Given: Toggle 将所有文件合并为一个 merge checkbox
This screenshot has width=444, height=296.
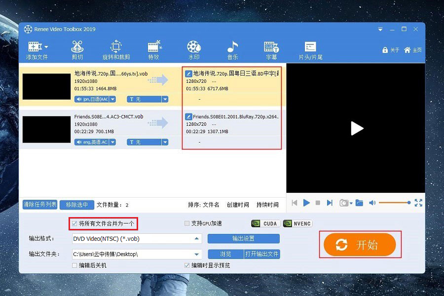Looking at the screenshot, I should click(x=74, y=223).
